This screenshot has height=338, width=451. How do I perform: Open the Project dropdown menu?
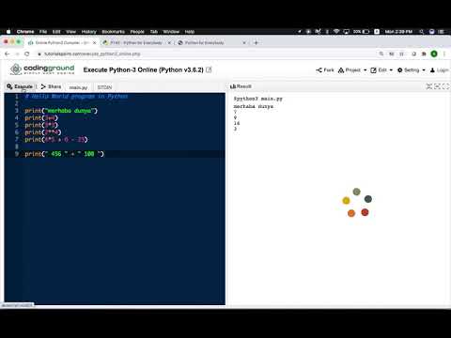[x=352, y=70]
